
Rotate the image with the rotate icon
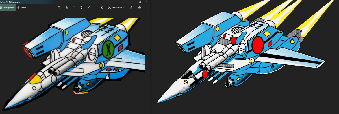click(81, 8)
